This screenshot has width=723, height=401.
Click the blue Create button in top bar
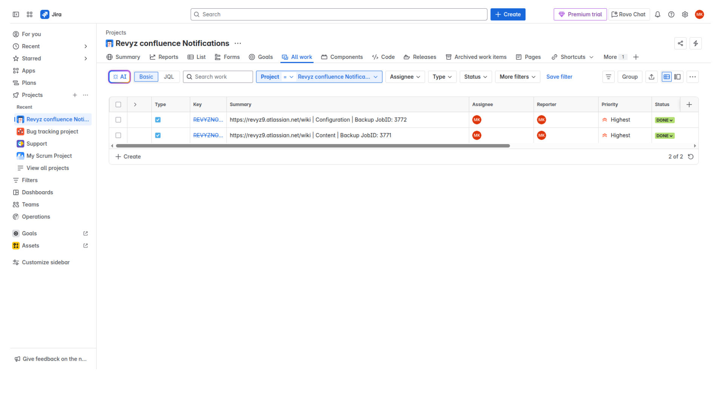(x=507, y=14)
